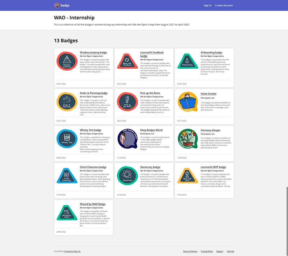
Task: Open the Value Creator title link
Action: pyautogui.click(x=208, y=93)
